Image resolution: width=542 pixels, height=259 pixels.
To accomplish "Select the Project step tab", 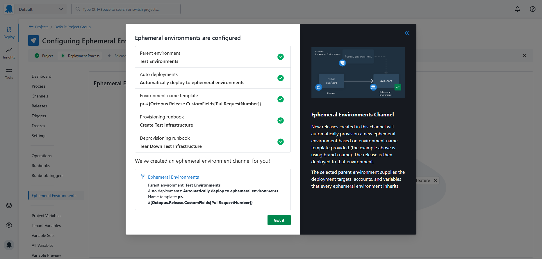I will point(44,56).
